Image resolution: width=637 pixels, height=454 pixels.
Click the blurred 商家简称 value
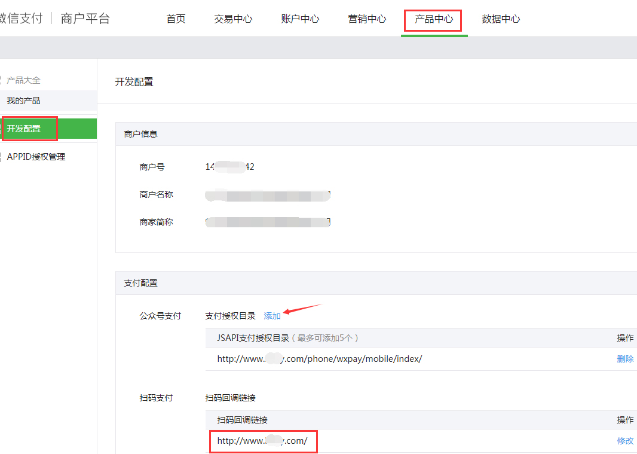coord(267,222)
